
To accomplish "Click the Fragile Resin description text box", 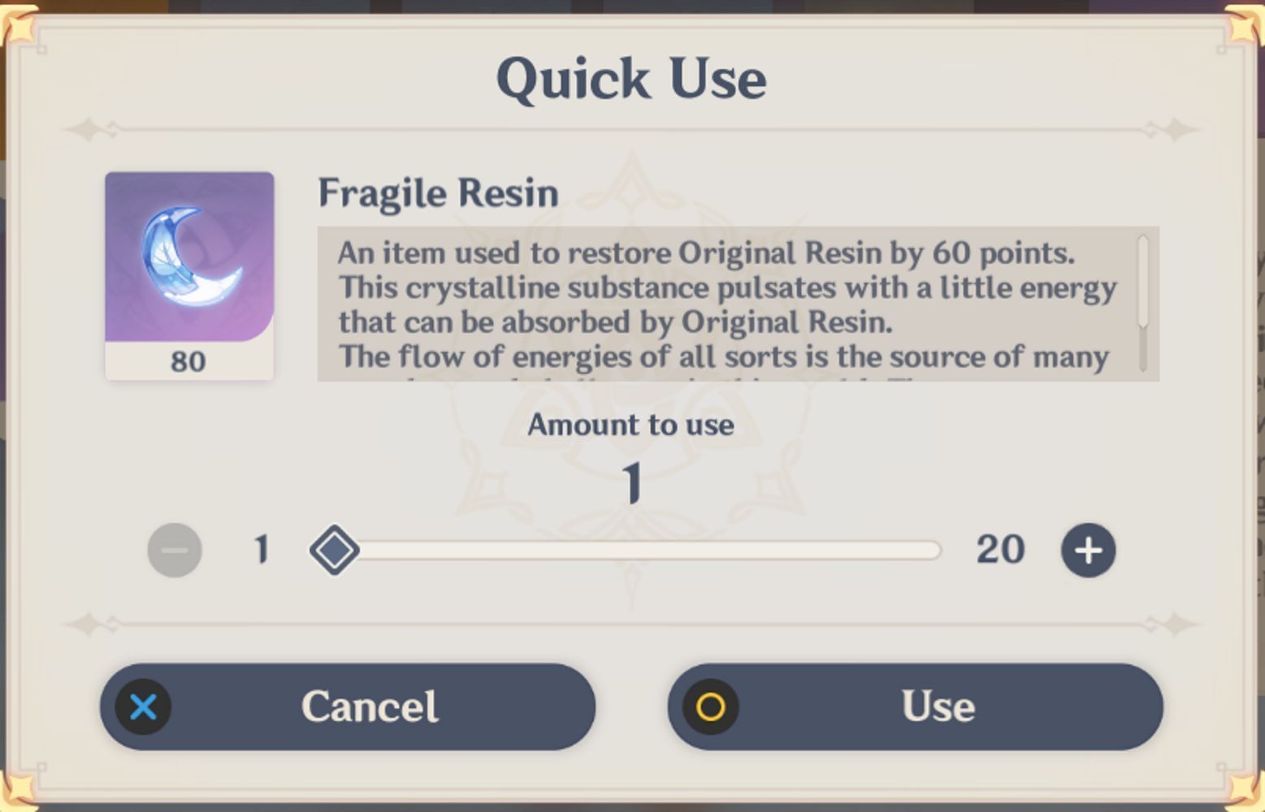I will click(727, 304).
